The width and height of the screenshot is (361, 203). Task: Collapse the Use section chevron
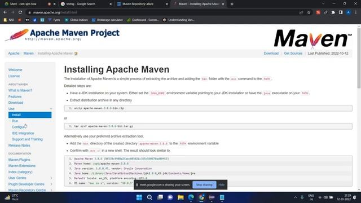(x=51, y=109)
